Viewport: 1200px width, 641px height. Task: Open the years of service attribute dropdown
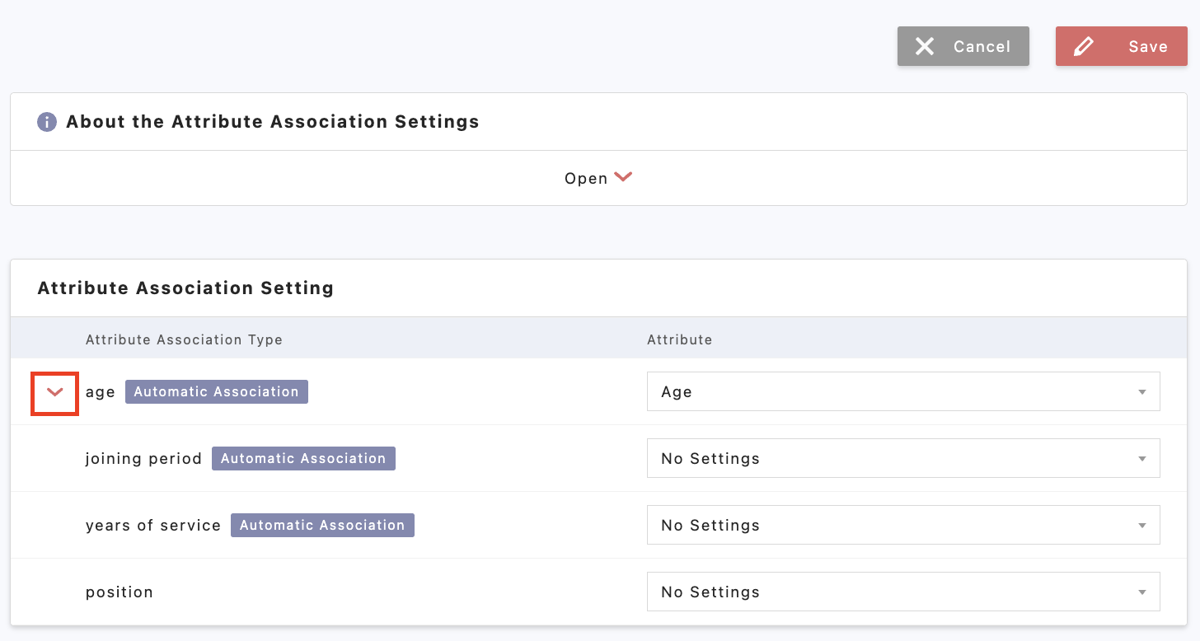coord(902,526)
